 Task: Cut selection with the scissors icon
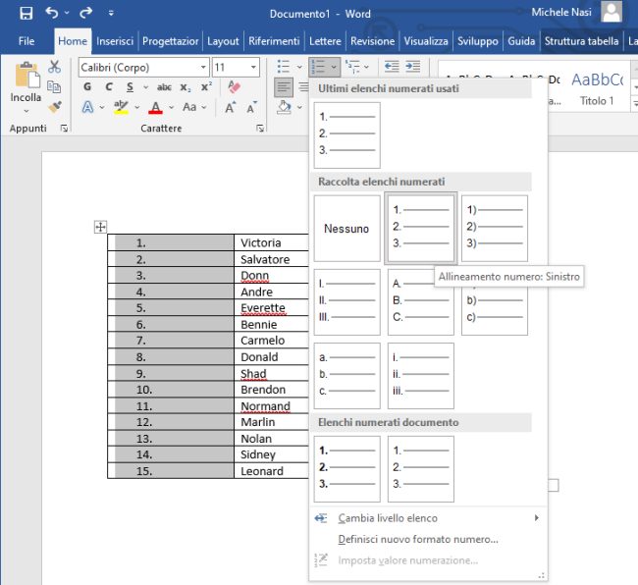click(54, 67)
